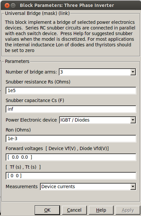Click the Snubber resistance Rs field
The height and width of the screenshot is (216, 141).
click(71, 90)
